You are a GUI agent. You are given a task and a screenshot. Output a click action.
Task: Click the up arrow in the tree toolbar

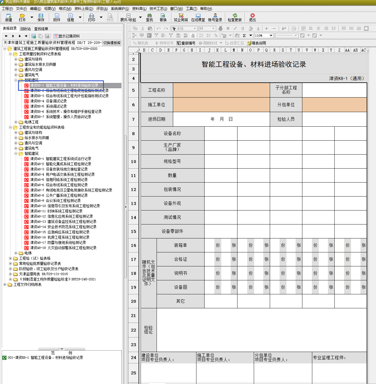(x=13, y=36)
